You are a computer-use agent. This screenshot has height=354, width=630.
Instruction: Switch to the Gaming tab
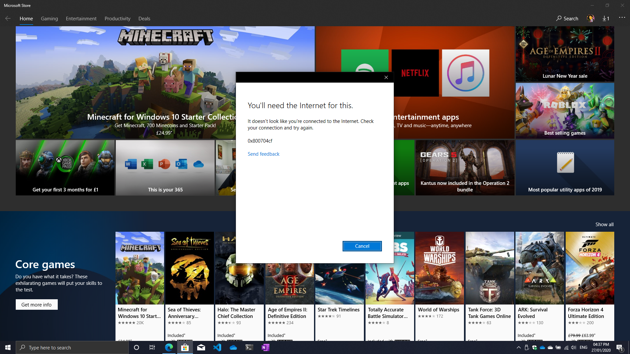coord(50,19)
